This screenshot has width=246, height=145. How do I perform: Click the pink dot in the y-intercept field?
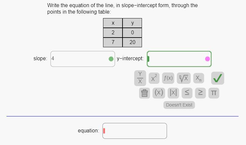click(x=207, y=59)
